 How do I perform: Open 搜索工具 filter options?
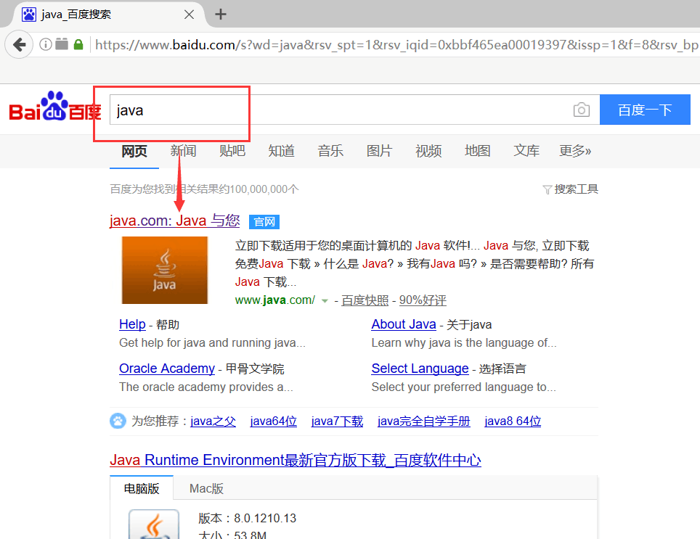[x=571, y=189]
